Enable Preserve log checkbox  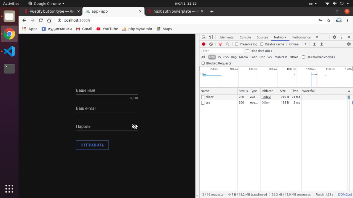coord(237,44)
